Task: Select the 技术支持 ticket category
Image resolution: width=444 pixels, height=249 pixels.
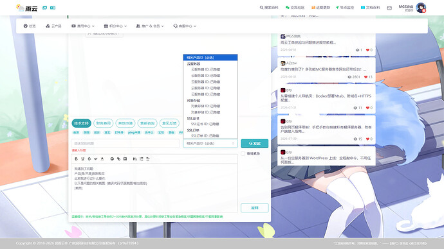Action: tap(82, 123)
